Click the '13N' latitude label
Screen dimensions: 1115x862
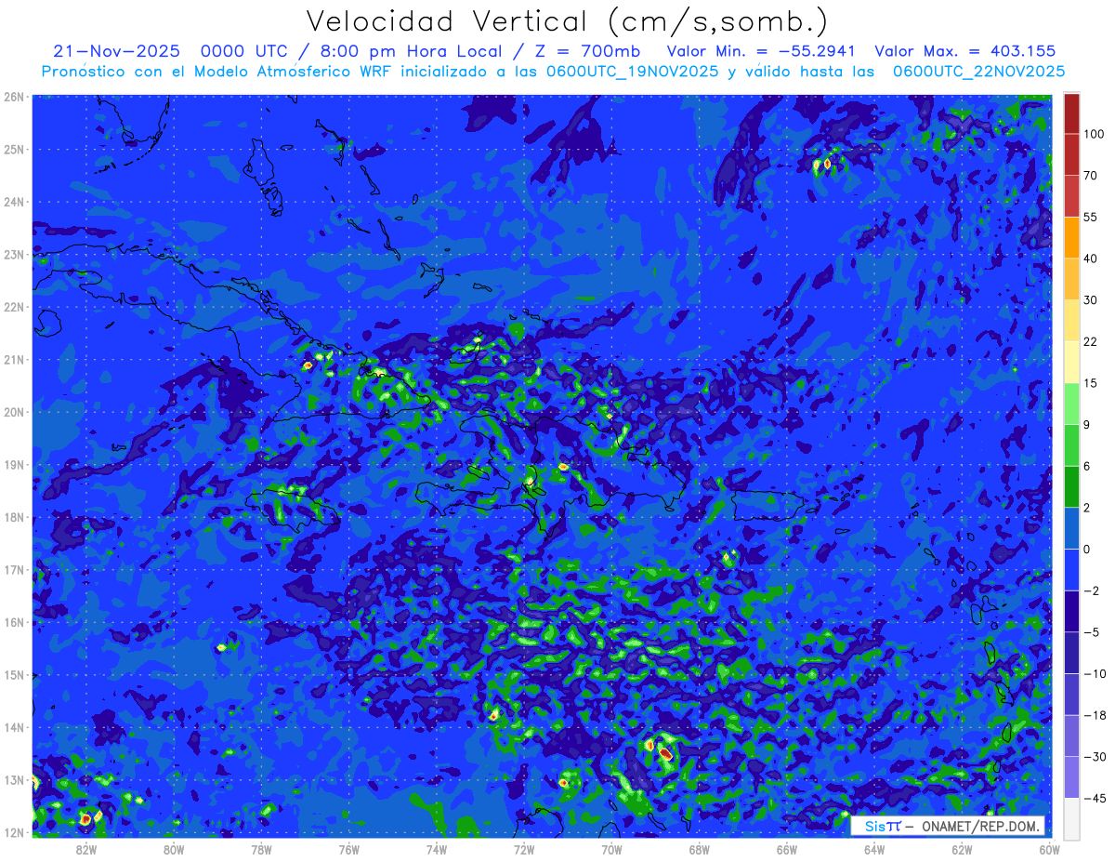click(13, 779)
